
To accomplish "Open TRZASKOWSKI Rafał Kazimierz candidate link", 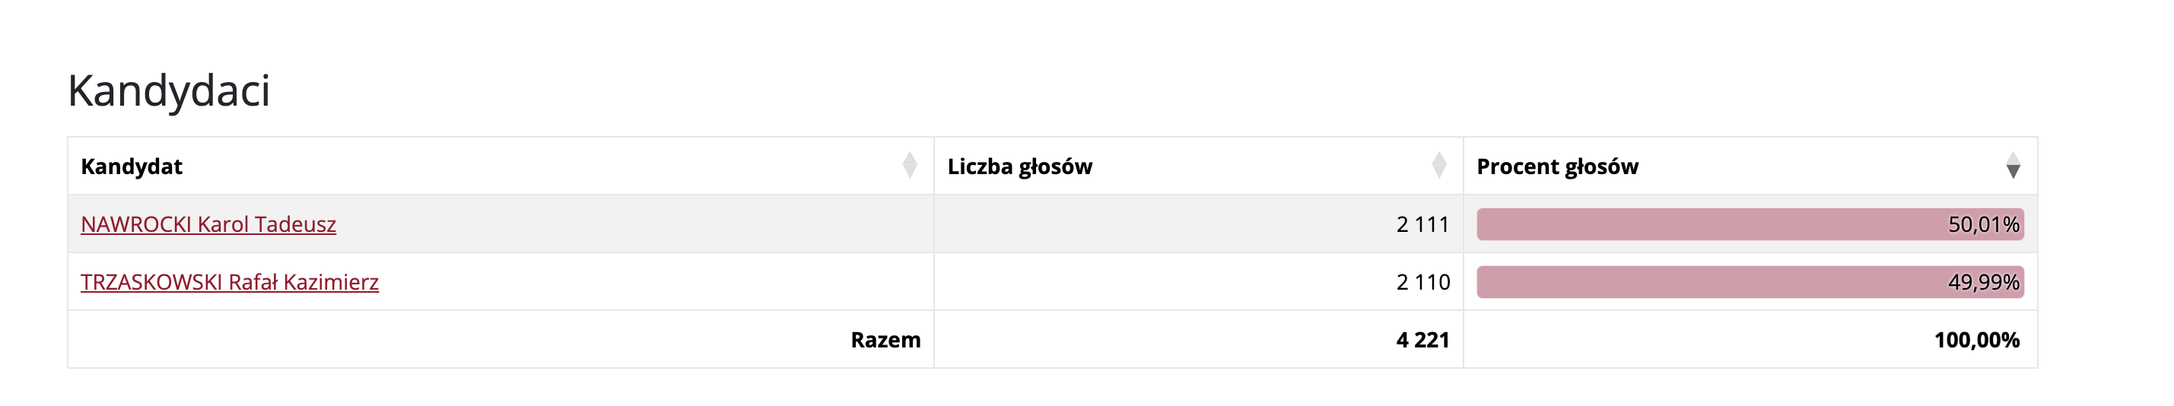I will [x=230, y=282].
